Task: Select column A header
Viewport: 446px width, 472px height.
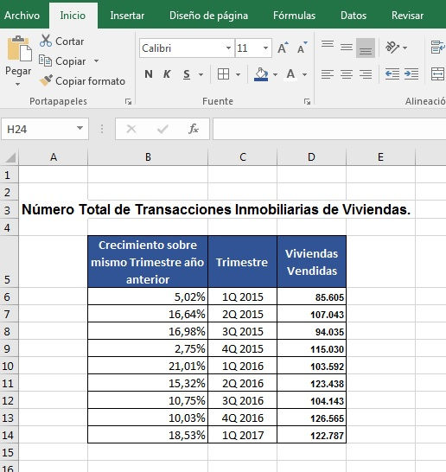Action: point(54,157)
